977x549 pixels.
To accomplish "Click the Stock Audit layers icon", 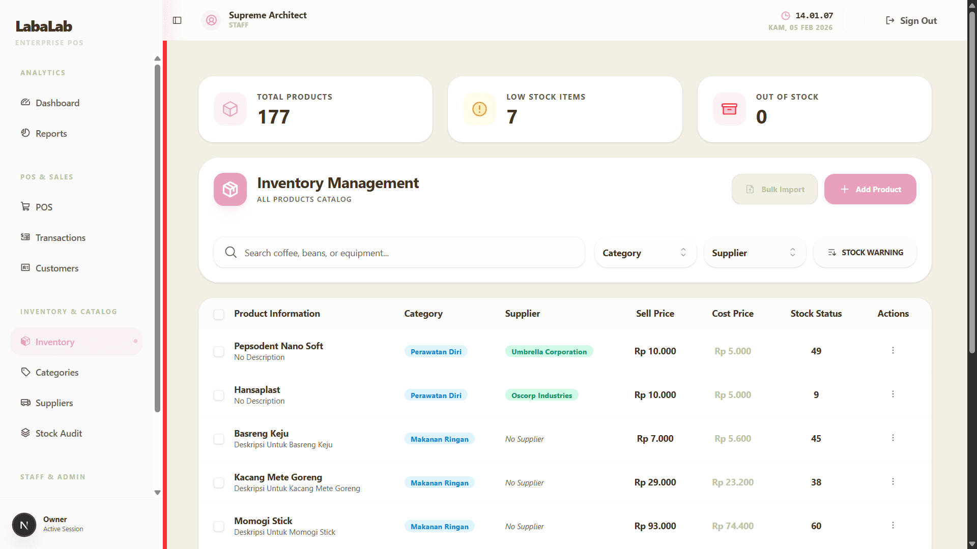I will 25,433.
